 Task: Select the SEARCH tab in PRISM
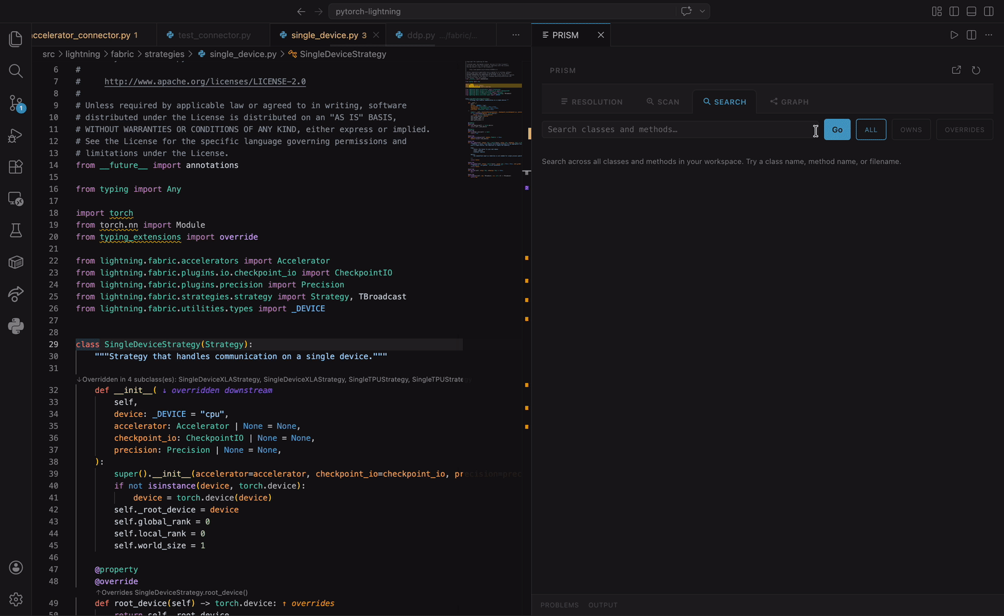coord(724,102)
